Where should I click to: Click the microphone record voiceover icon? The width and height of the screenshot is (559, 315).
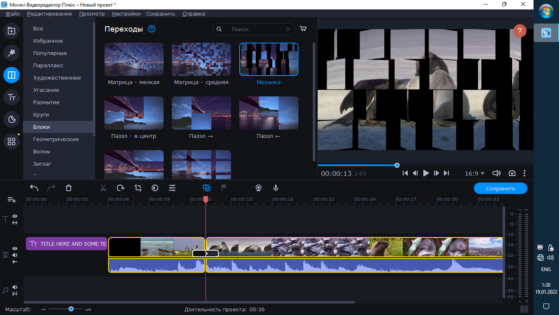point(276,188)
